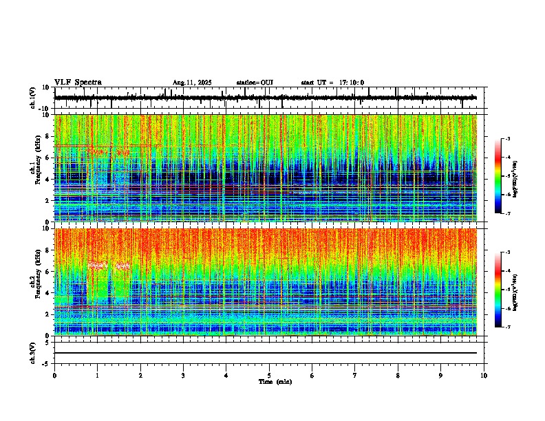The width and height of the screenshot is (545, 421).
Task: Click the time axis tick label '5'
Action: 269,376
